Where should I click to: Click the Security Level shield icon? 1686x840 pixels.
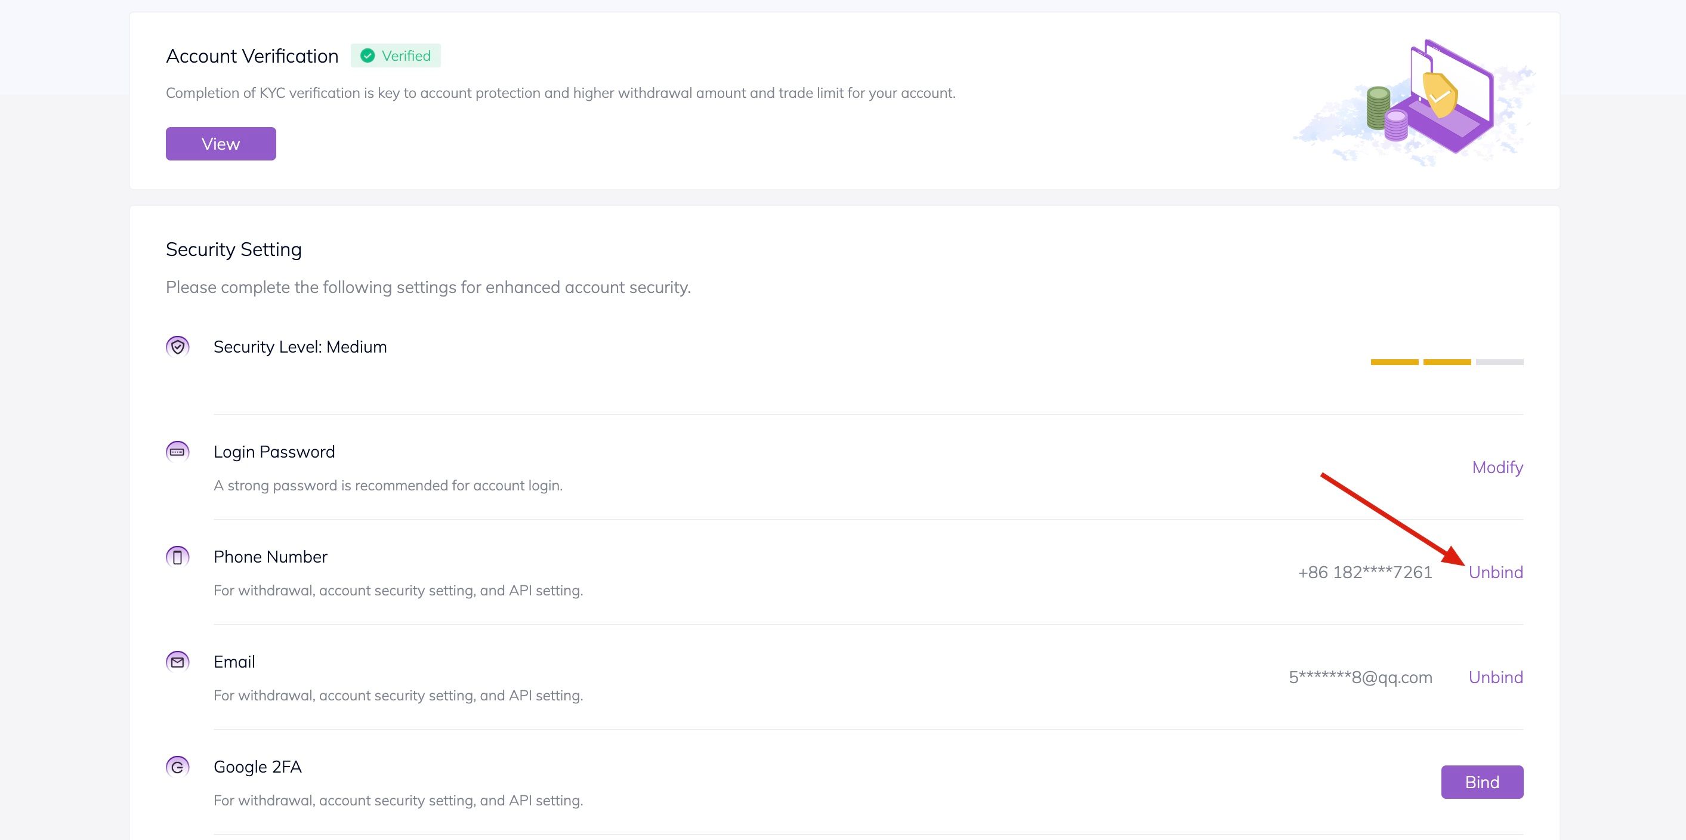(177, 347)
